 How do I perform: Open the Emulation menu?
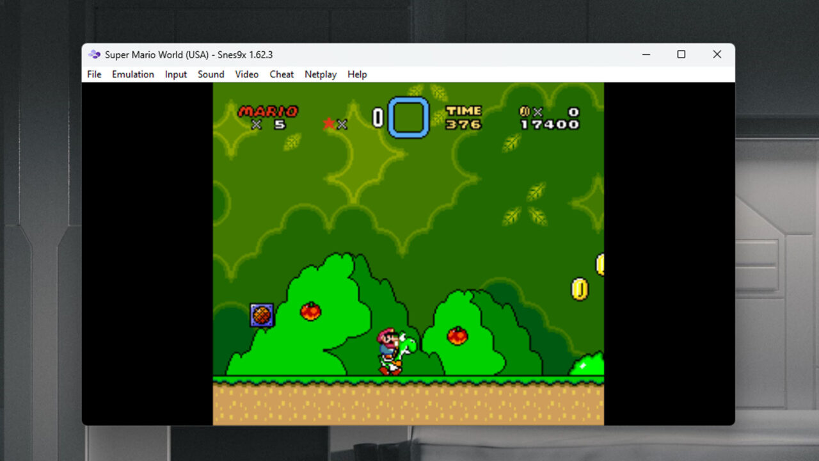pyautogui.click(x=132, y=74)
